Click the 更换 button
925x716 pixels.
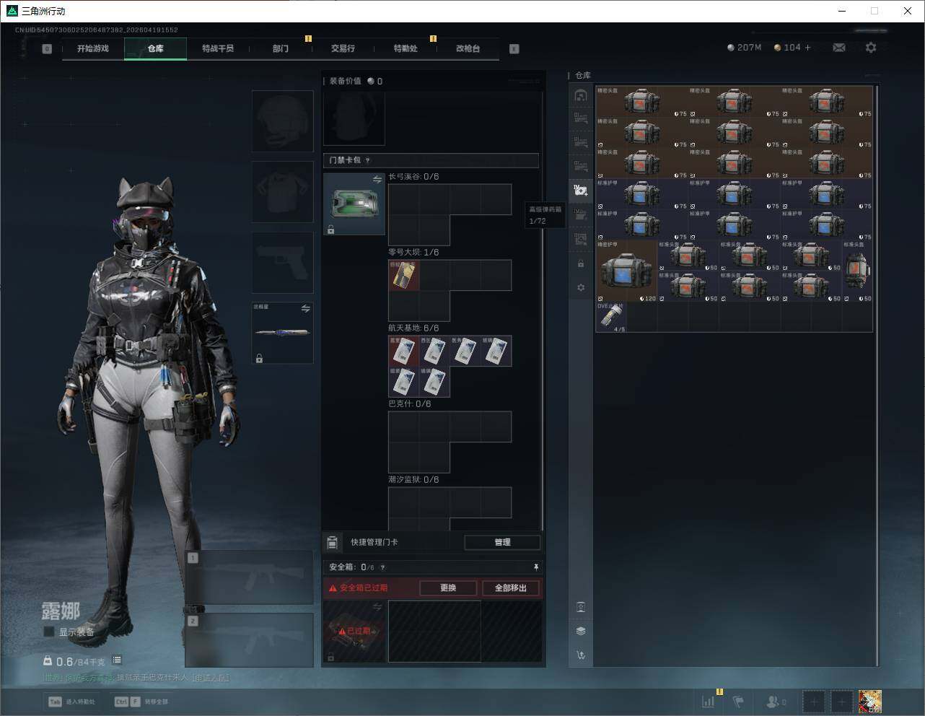pos(448,588)
